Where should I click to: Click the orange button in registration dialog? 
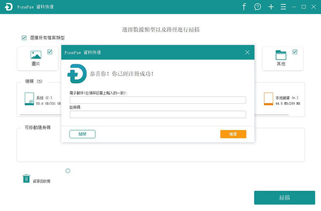click(233, 134)
